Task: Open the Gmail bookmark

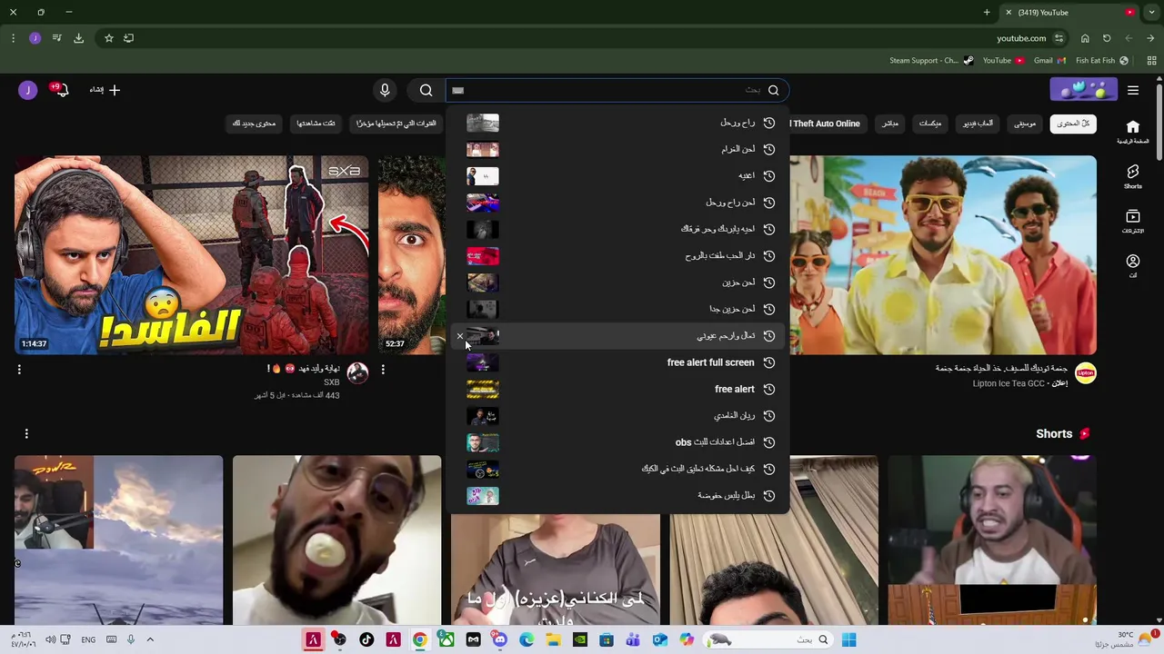Action: click(1049, 61)
